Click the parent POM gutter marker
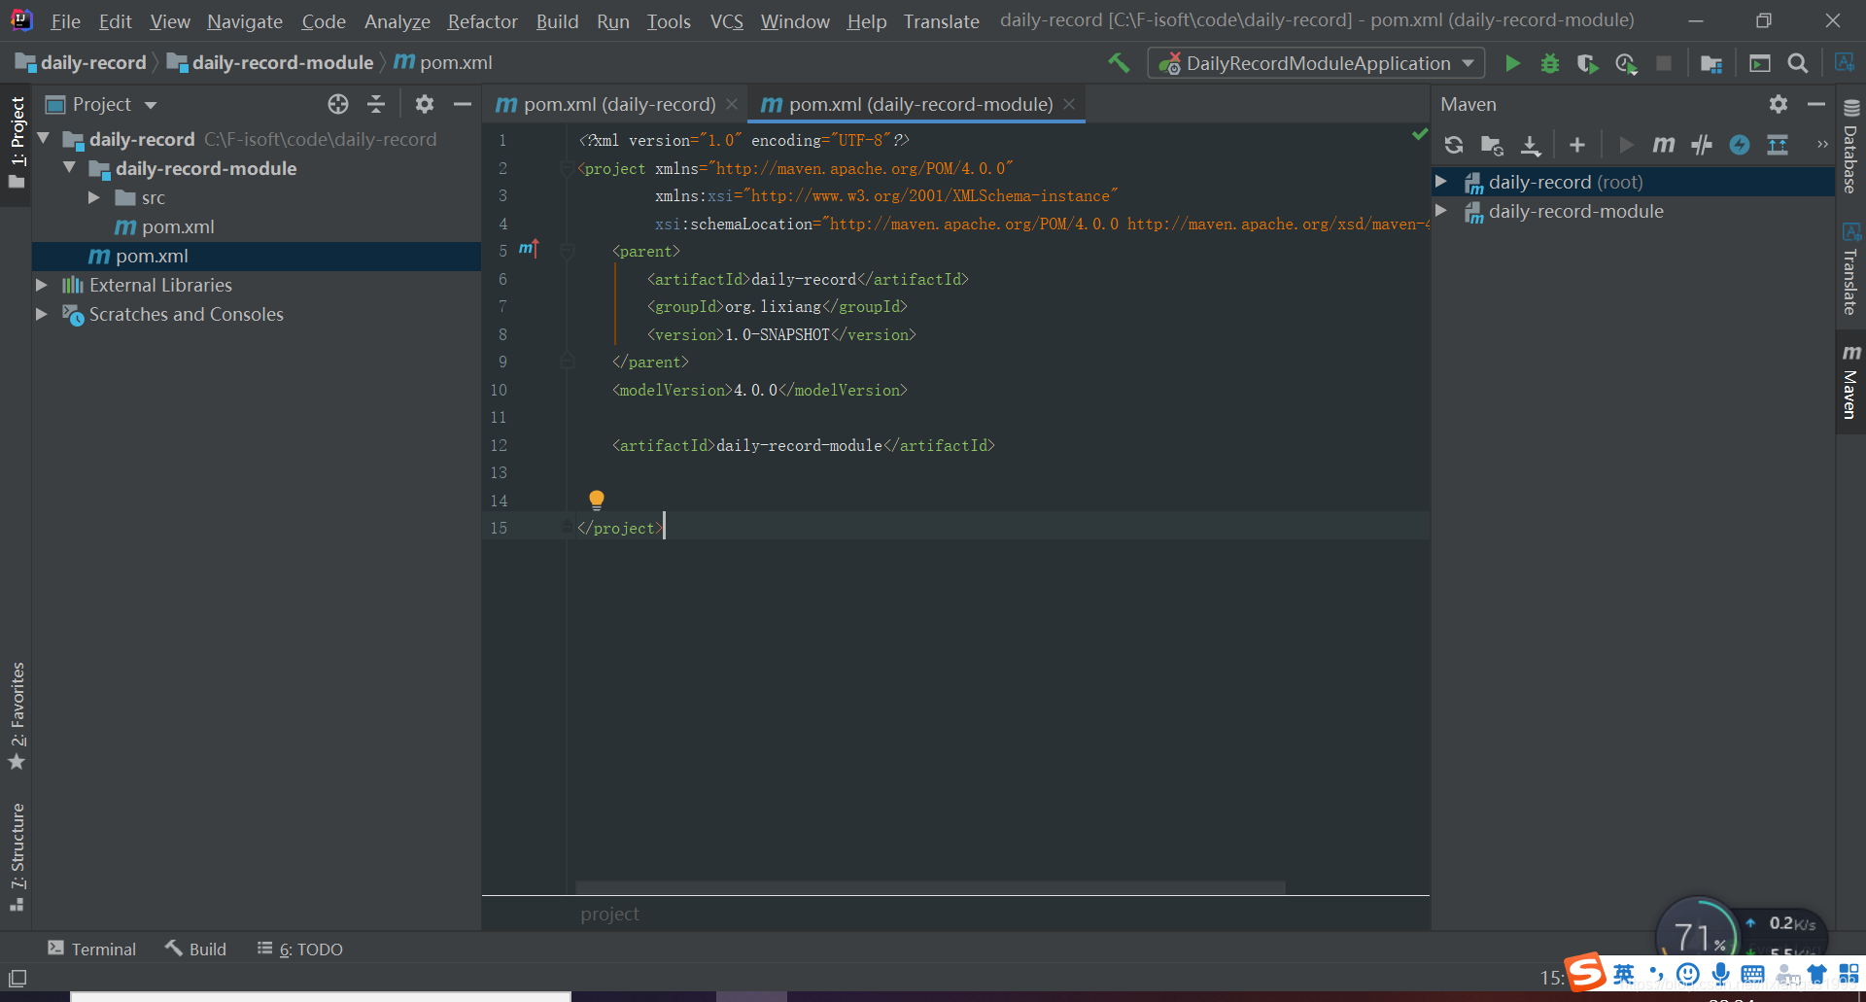Image resolution: width=1866 pixels, height=1002 pixels. click(x=529, y=249)
